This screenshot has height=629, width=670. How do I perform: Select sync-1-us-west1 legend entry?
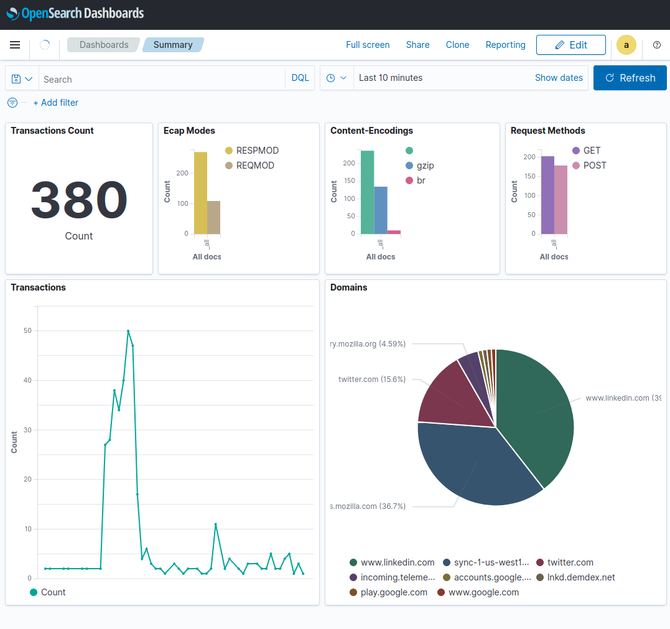(486, 562)
